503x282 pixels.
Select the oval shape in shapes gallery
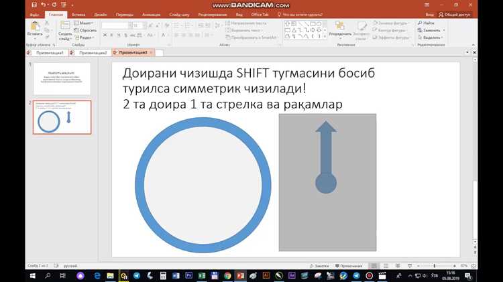[319, 23]
